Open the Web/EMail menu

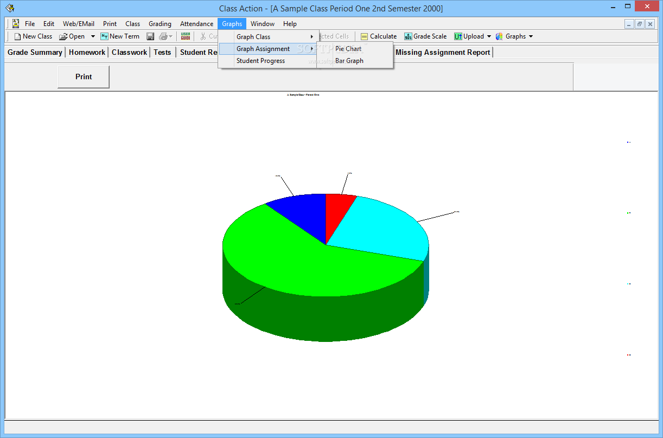tap(79, 24)
